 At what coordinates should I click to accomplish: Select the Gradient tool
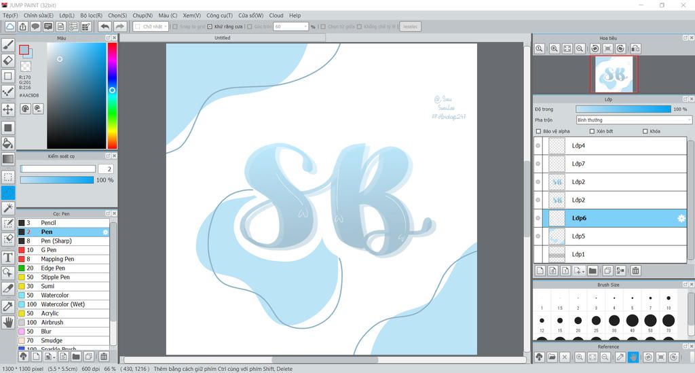click(x=8, y=159)
